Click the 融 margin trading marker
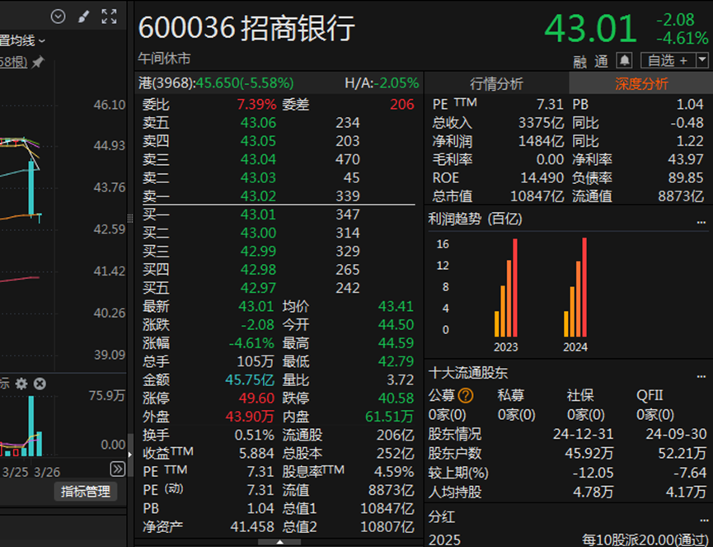The width and height of the screenshot is (713, 547). [x=579, y=61]
